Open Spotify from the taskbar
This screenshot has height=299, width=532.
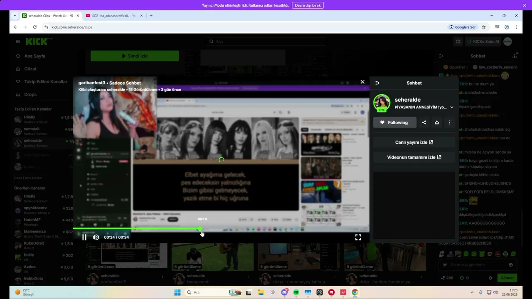click(296, 292)
